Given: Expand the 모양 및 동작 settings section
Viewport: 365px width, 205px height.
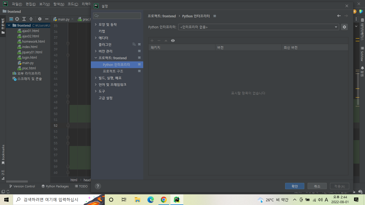Looking at the screenshot, I should click(x=96, y=25).
